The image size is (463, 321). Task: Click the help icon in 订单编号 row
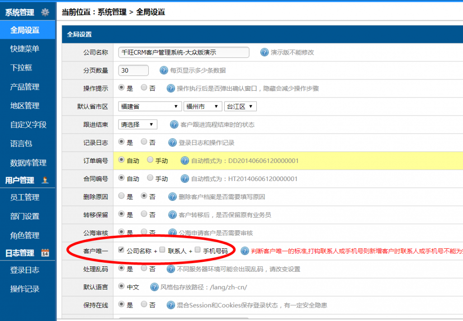184,161
